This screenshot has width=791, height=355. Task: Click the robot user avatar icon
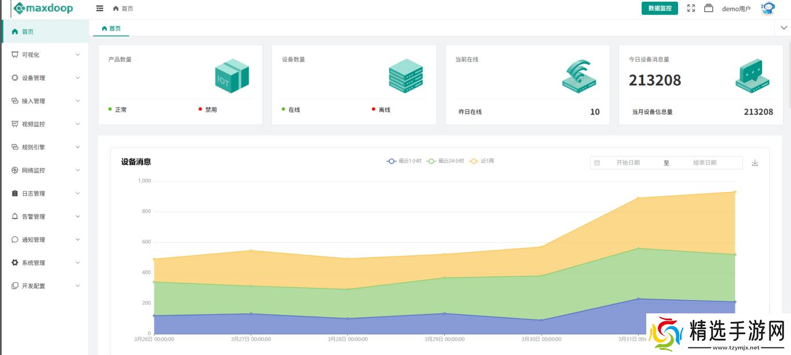768,8
